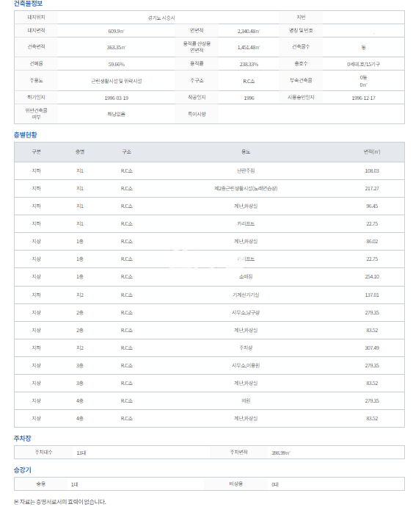Select the 소매점 usage cell
The width and height of the screenshot is (413, 518).
246,276
